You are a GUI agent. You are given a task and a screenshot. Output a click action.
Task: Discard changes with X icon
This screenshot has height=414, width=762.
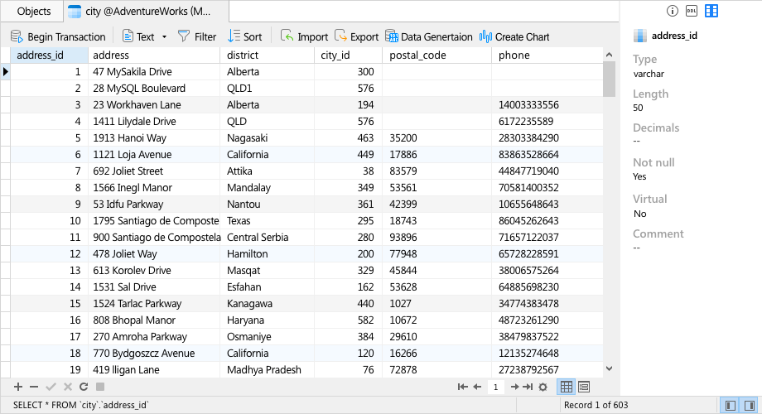click(68, 387)
